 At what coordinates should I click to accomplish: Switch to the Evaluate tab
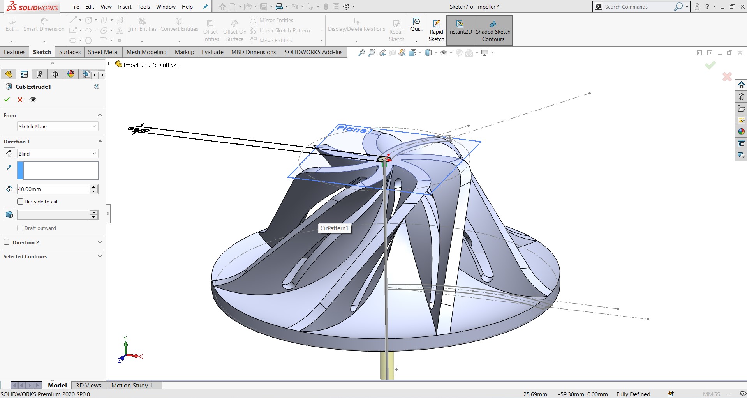click(213, 52)
